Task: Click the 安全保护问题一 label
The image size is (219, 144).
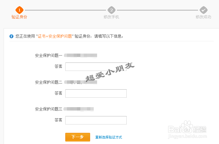Action: coord(49,56)
